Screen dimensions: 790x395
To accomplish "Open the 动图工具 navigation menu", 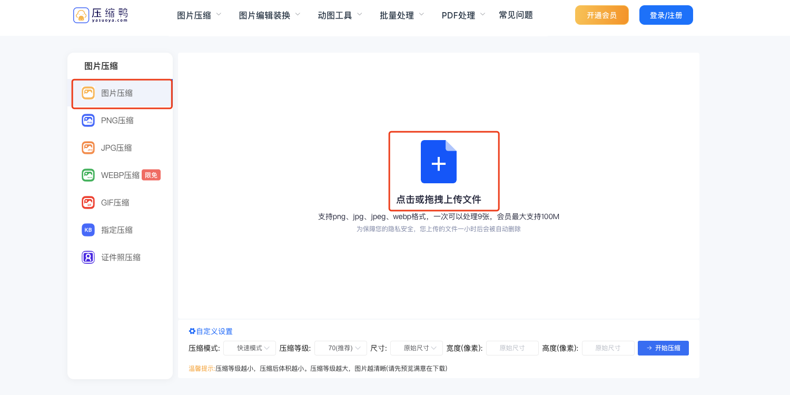I will (335, 15).
